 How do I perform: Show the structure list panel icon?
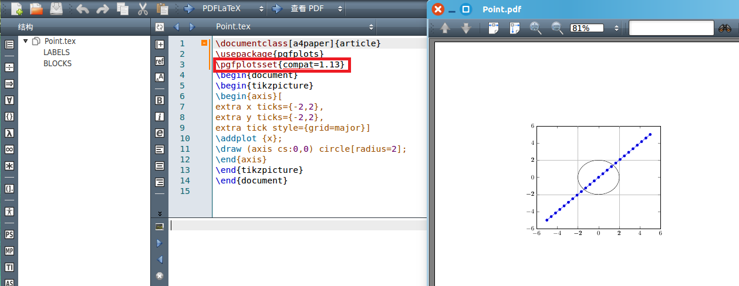tap(9, 44)
